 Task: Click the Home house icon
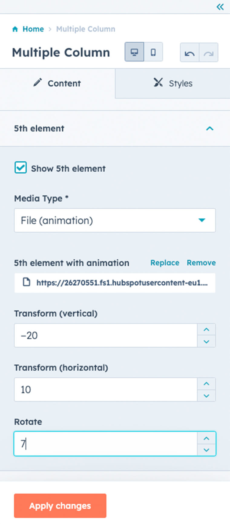pyautogui.click(x=15, y=29)
